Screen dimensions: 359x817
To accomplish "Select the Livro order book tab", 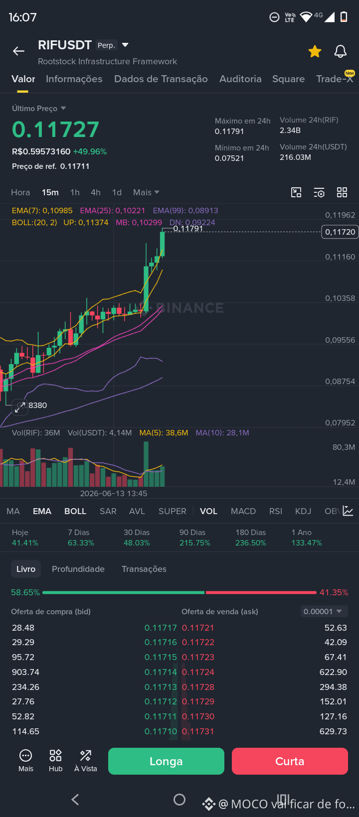I will (x=26, y=569).
